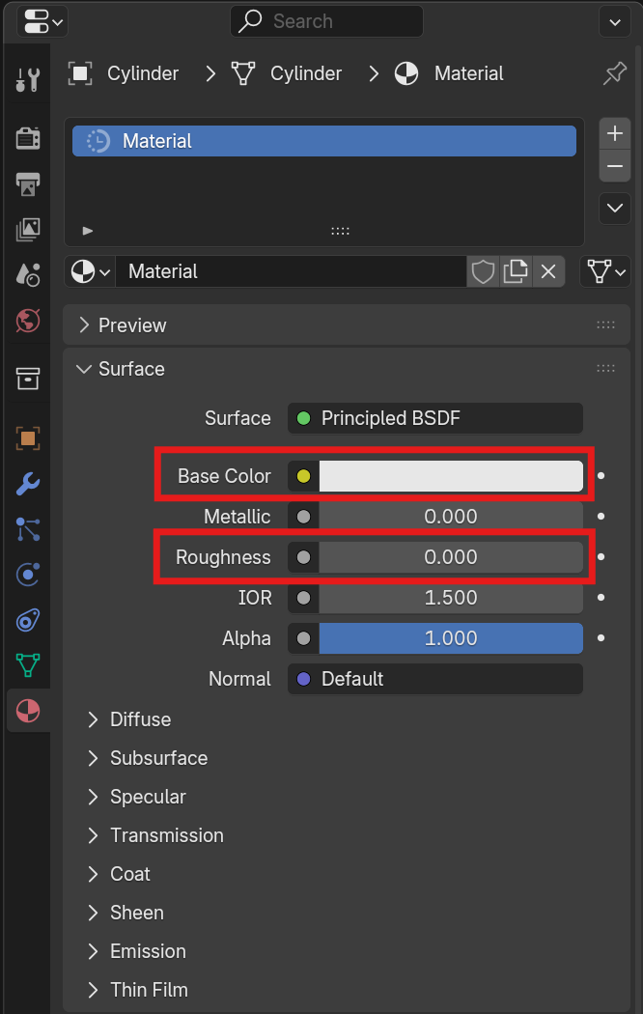Animate Base Color with the dot
This screenshot has height=1014, width=643.
pyautogui.click(x=601, y=476)
